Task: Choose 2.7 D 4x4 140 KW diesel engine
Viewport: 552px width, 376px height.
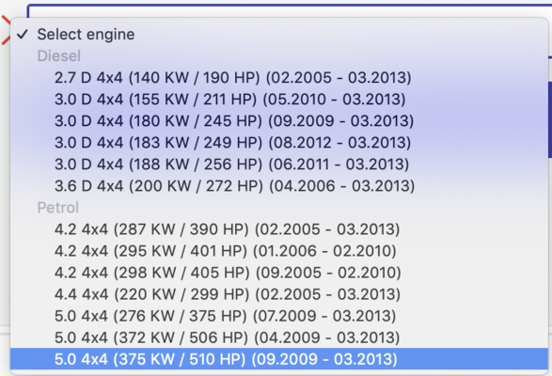Action: click(x=279, y=77)
